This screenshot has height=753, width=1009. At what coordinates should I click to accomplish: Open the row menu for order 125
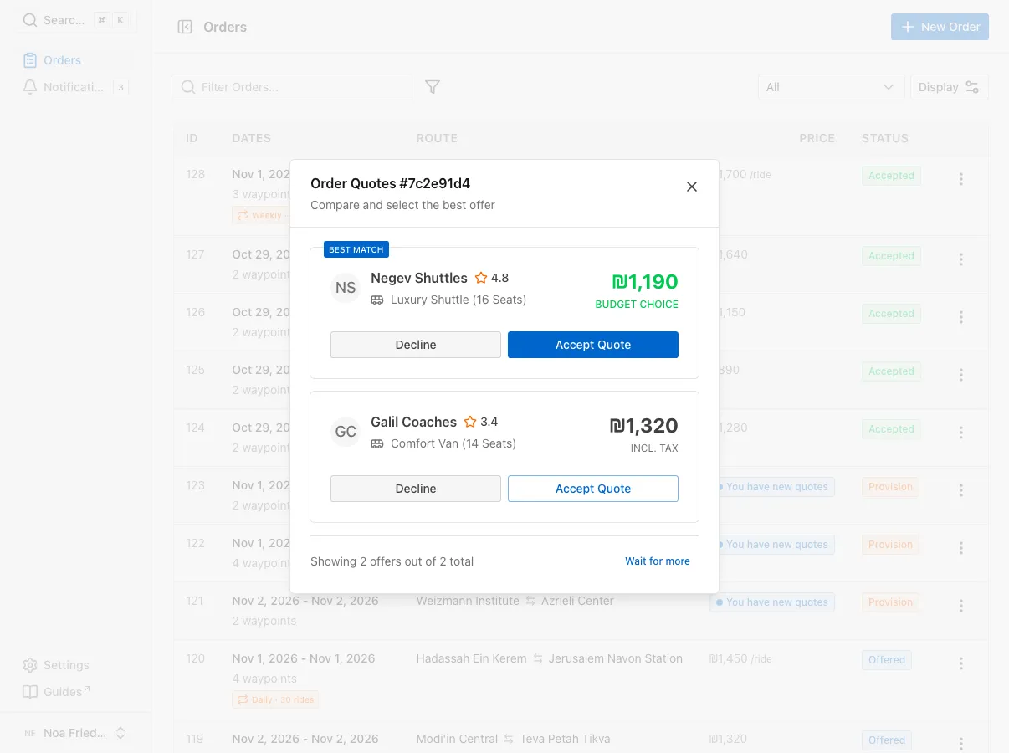click(x=961, y=375)
